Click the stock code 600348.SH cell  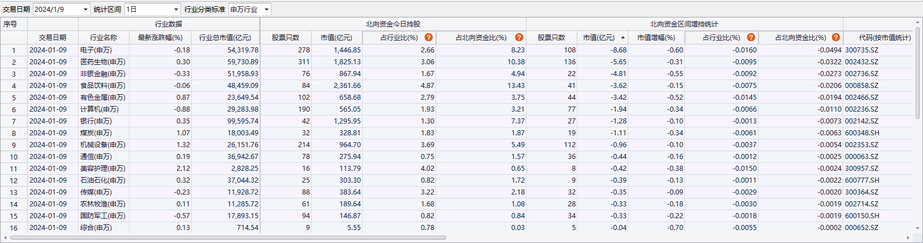pyautogui.click(x=862, y=133)
